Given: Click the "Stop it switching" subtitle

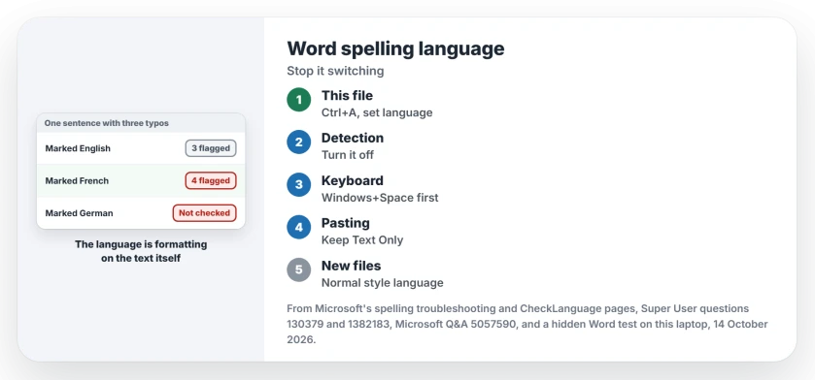Looking at the screenshot, I should point(335,71).
